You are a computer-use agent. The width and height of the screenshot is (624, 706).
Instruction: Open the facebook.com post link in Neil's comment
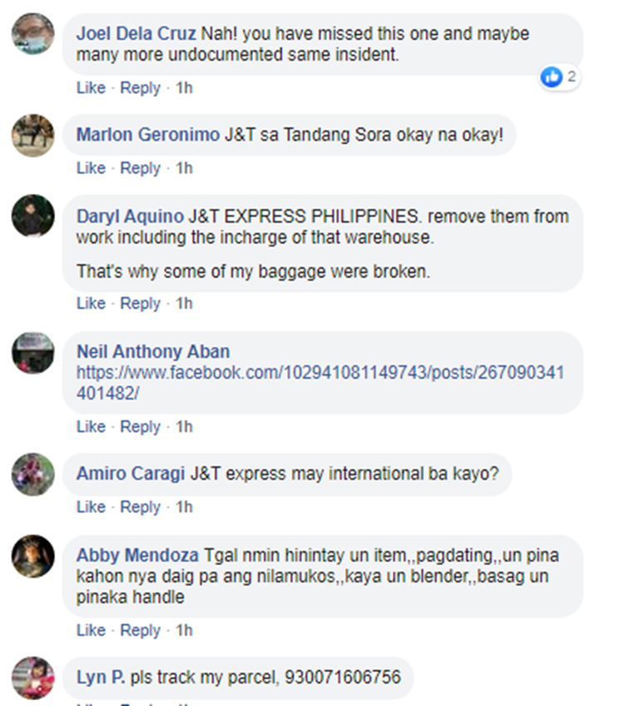(x=319, y=383)
